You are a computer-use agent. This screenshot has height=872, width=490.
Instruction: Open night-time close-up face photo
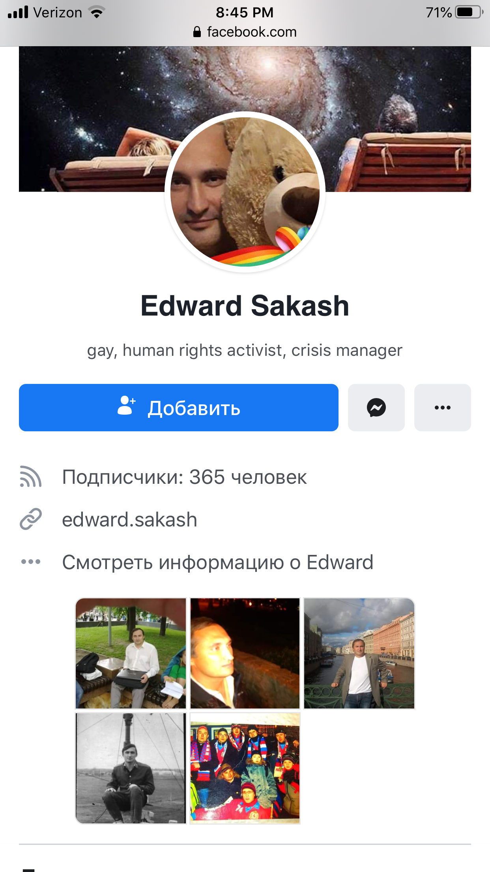[x=245, y=654]
